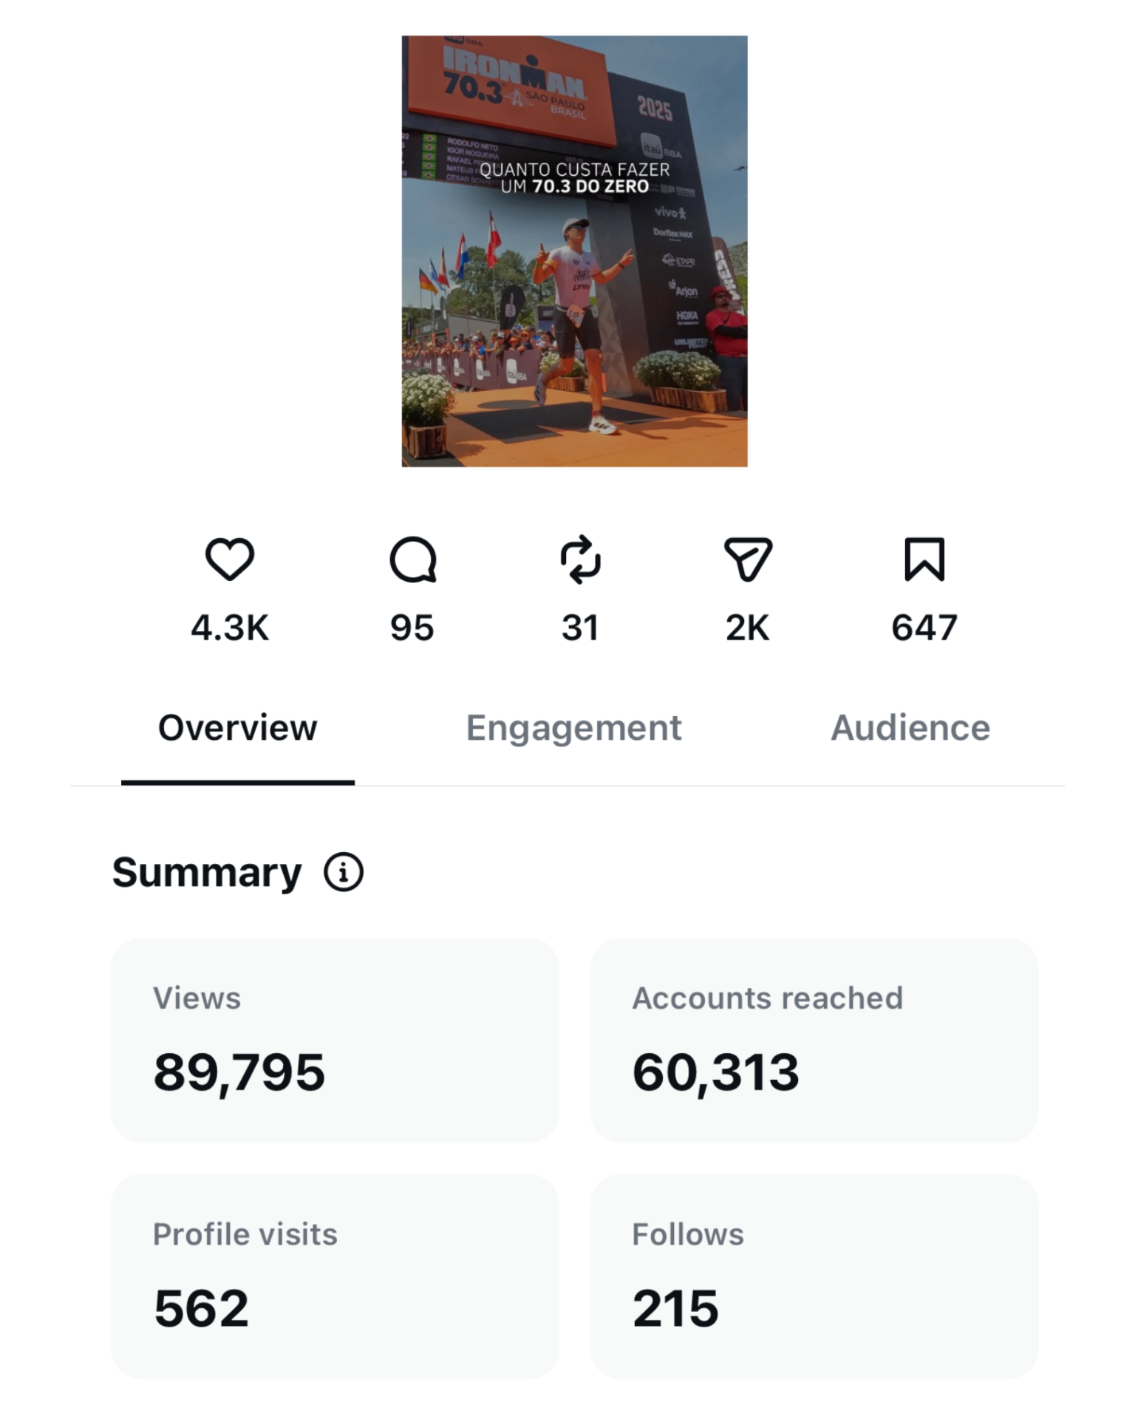
Task: Click the 647 saves count
Action: (x=924, y=627)
